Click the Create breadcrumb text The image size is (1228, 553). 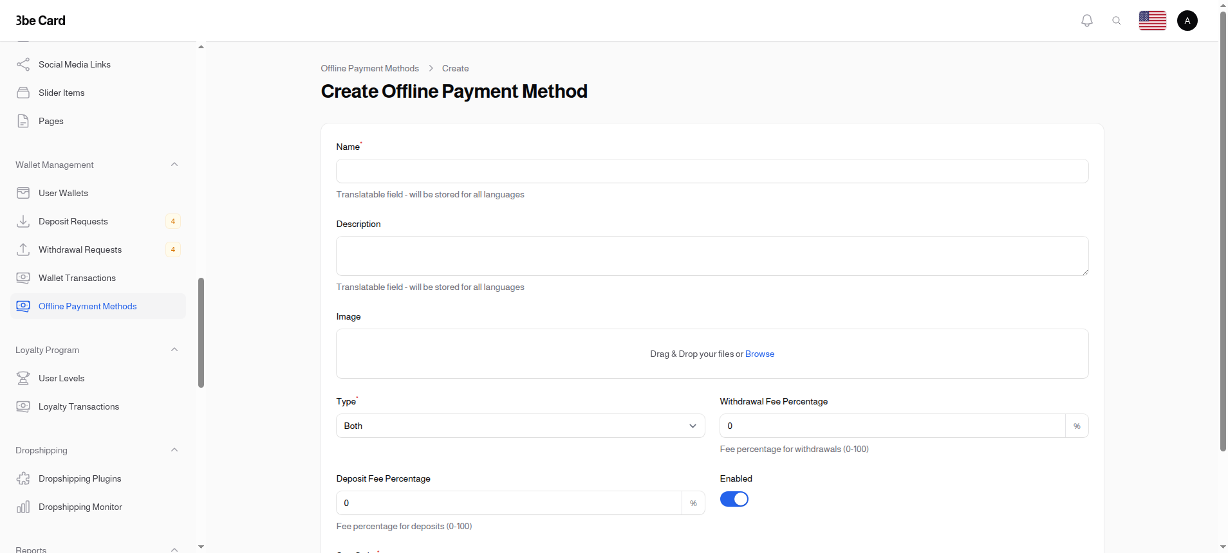(455, 68)
